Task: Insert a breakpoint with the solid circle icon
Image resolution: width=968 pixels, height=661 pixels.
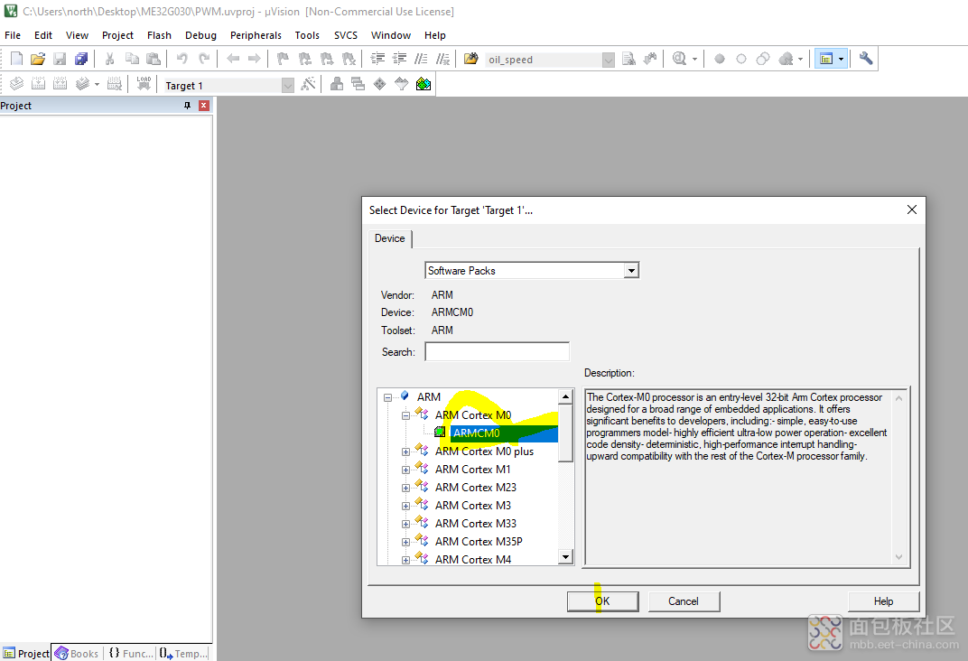Action: (719, 60)
